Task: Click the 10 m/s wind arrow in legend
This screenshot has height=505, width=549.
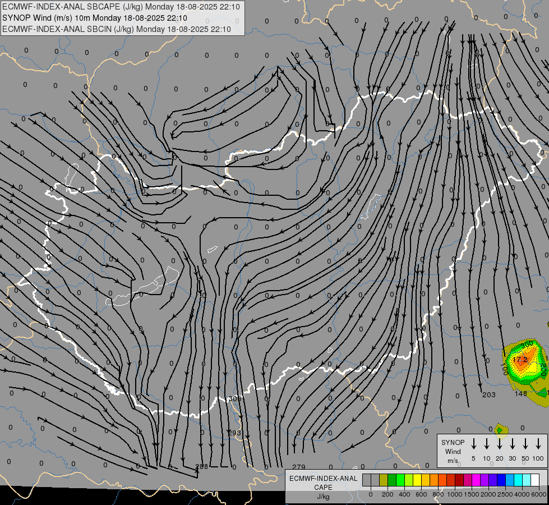Action: click(486, 444)
